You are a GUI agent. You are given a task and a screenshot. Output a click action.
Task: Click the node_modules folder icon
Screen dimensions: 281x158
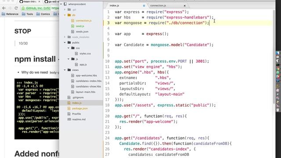pos(69,37)
